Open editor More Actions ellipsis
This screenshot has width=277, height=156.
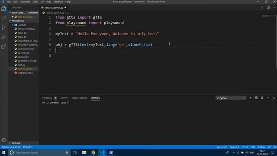pyautogui.click(x=274, y=8)
